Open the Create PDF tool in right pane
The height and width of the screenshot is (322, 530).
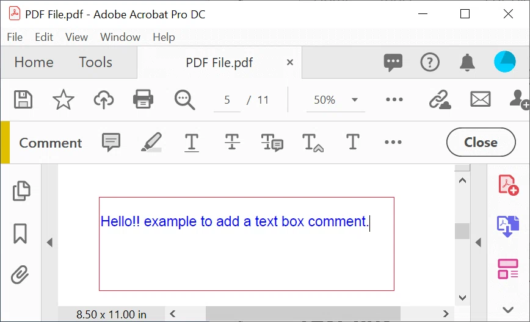(x=509, y=185)
